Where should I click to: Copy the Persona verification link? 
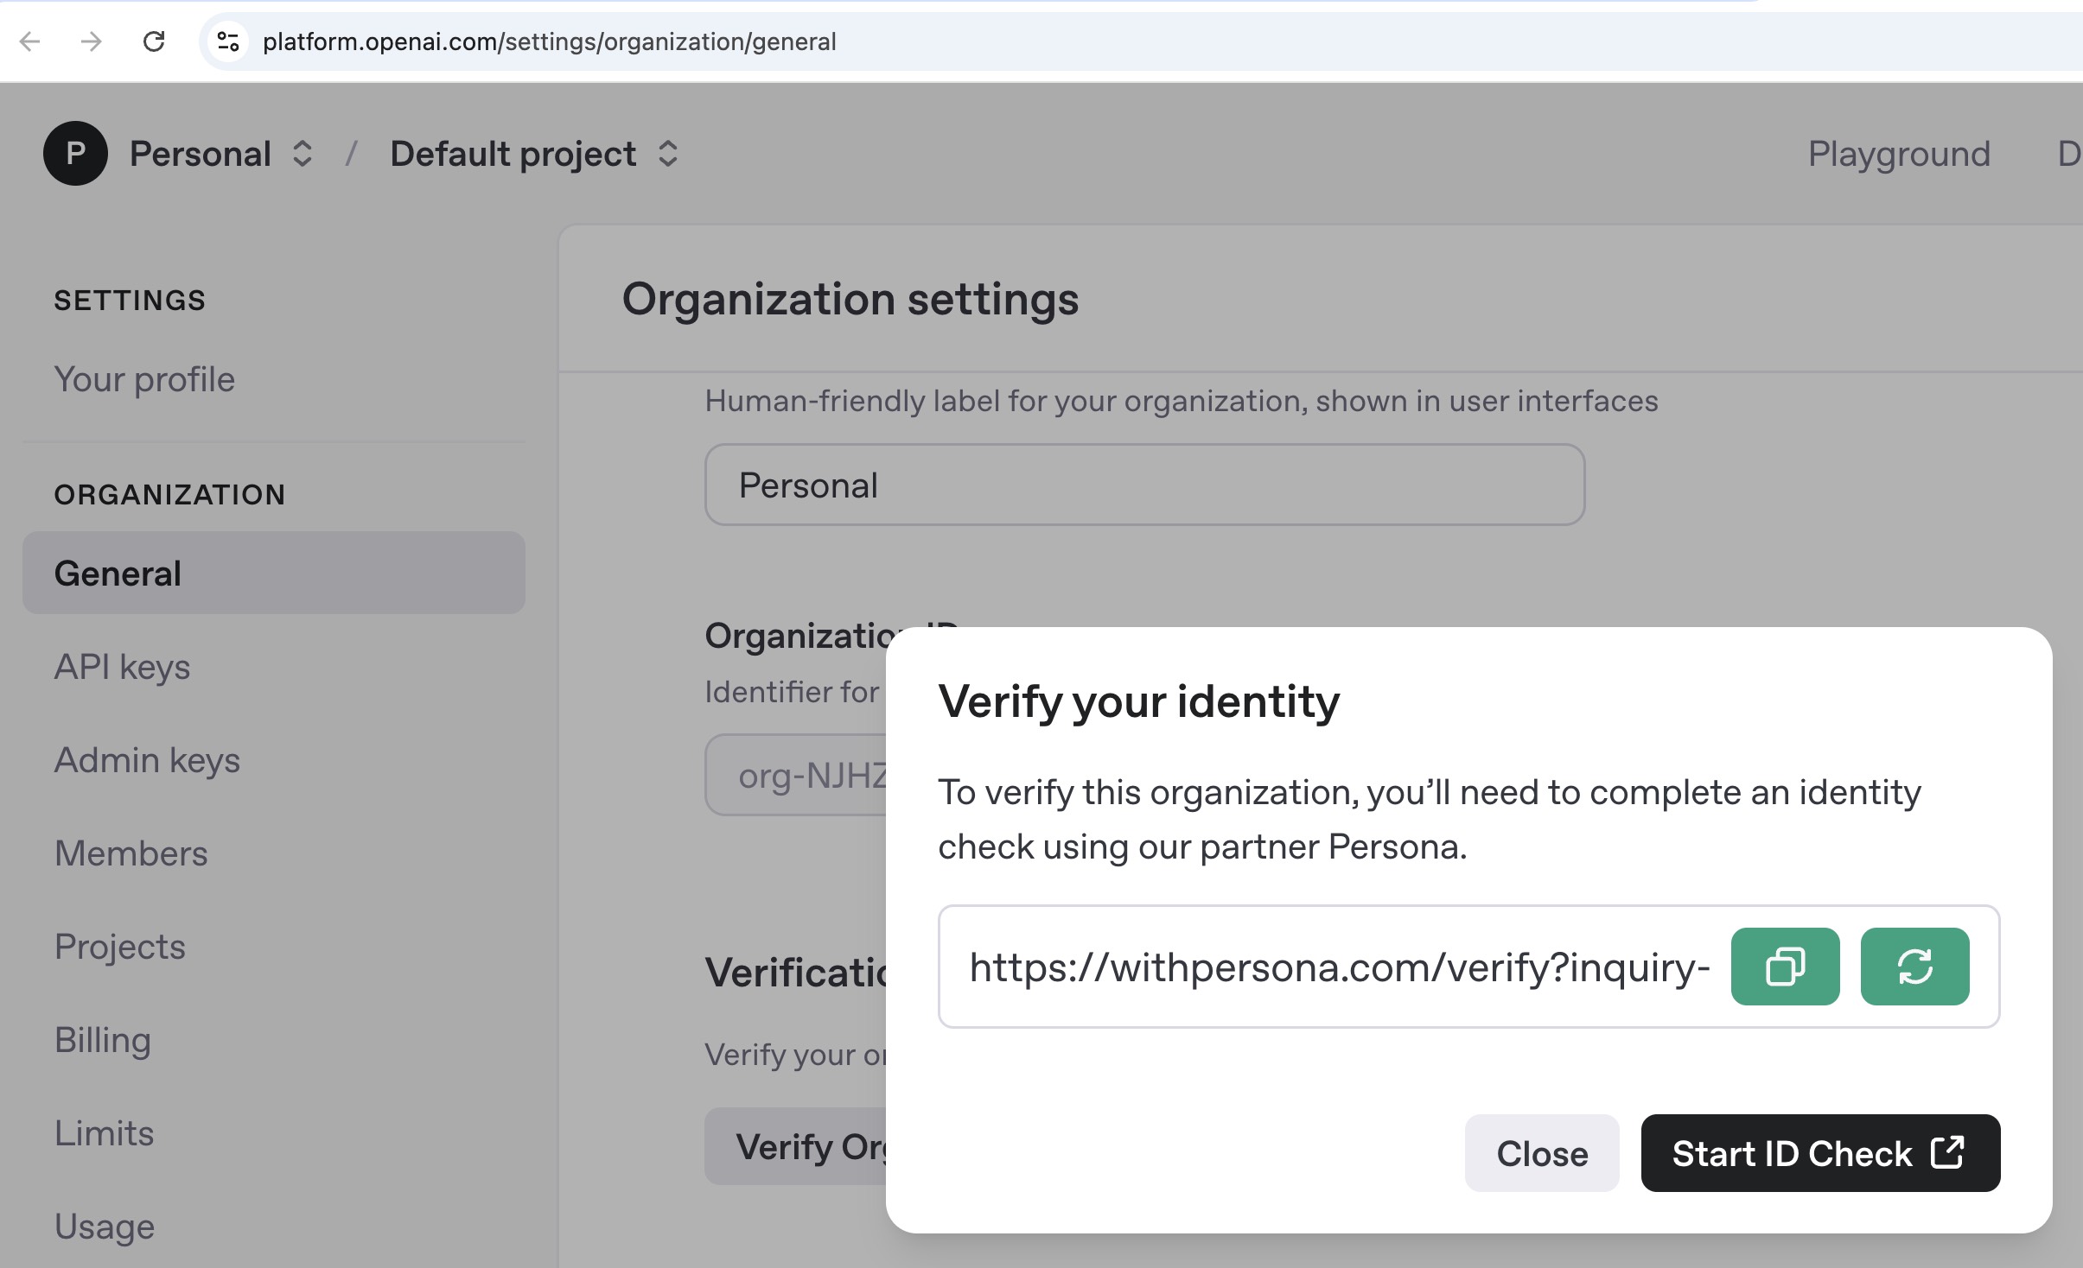pos(1785,967)
